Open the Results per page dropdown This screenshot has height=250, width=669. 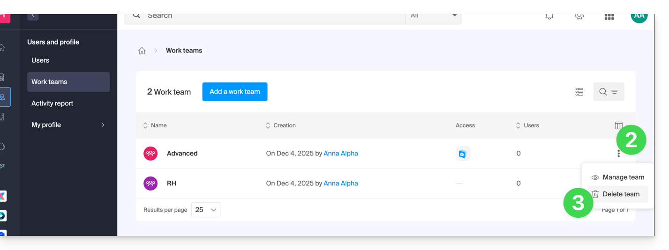[206, 210]
